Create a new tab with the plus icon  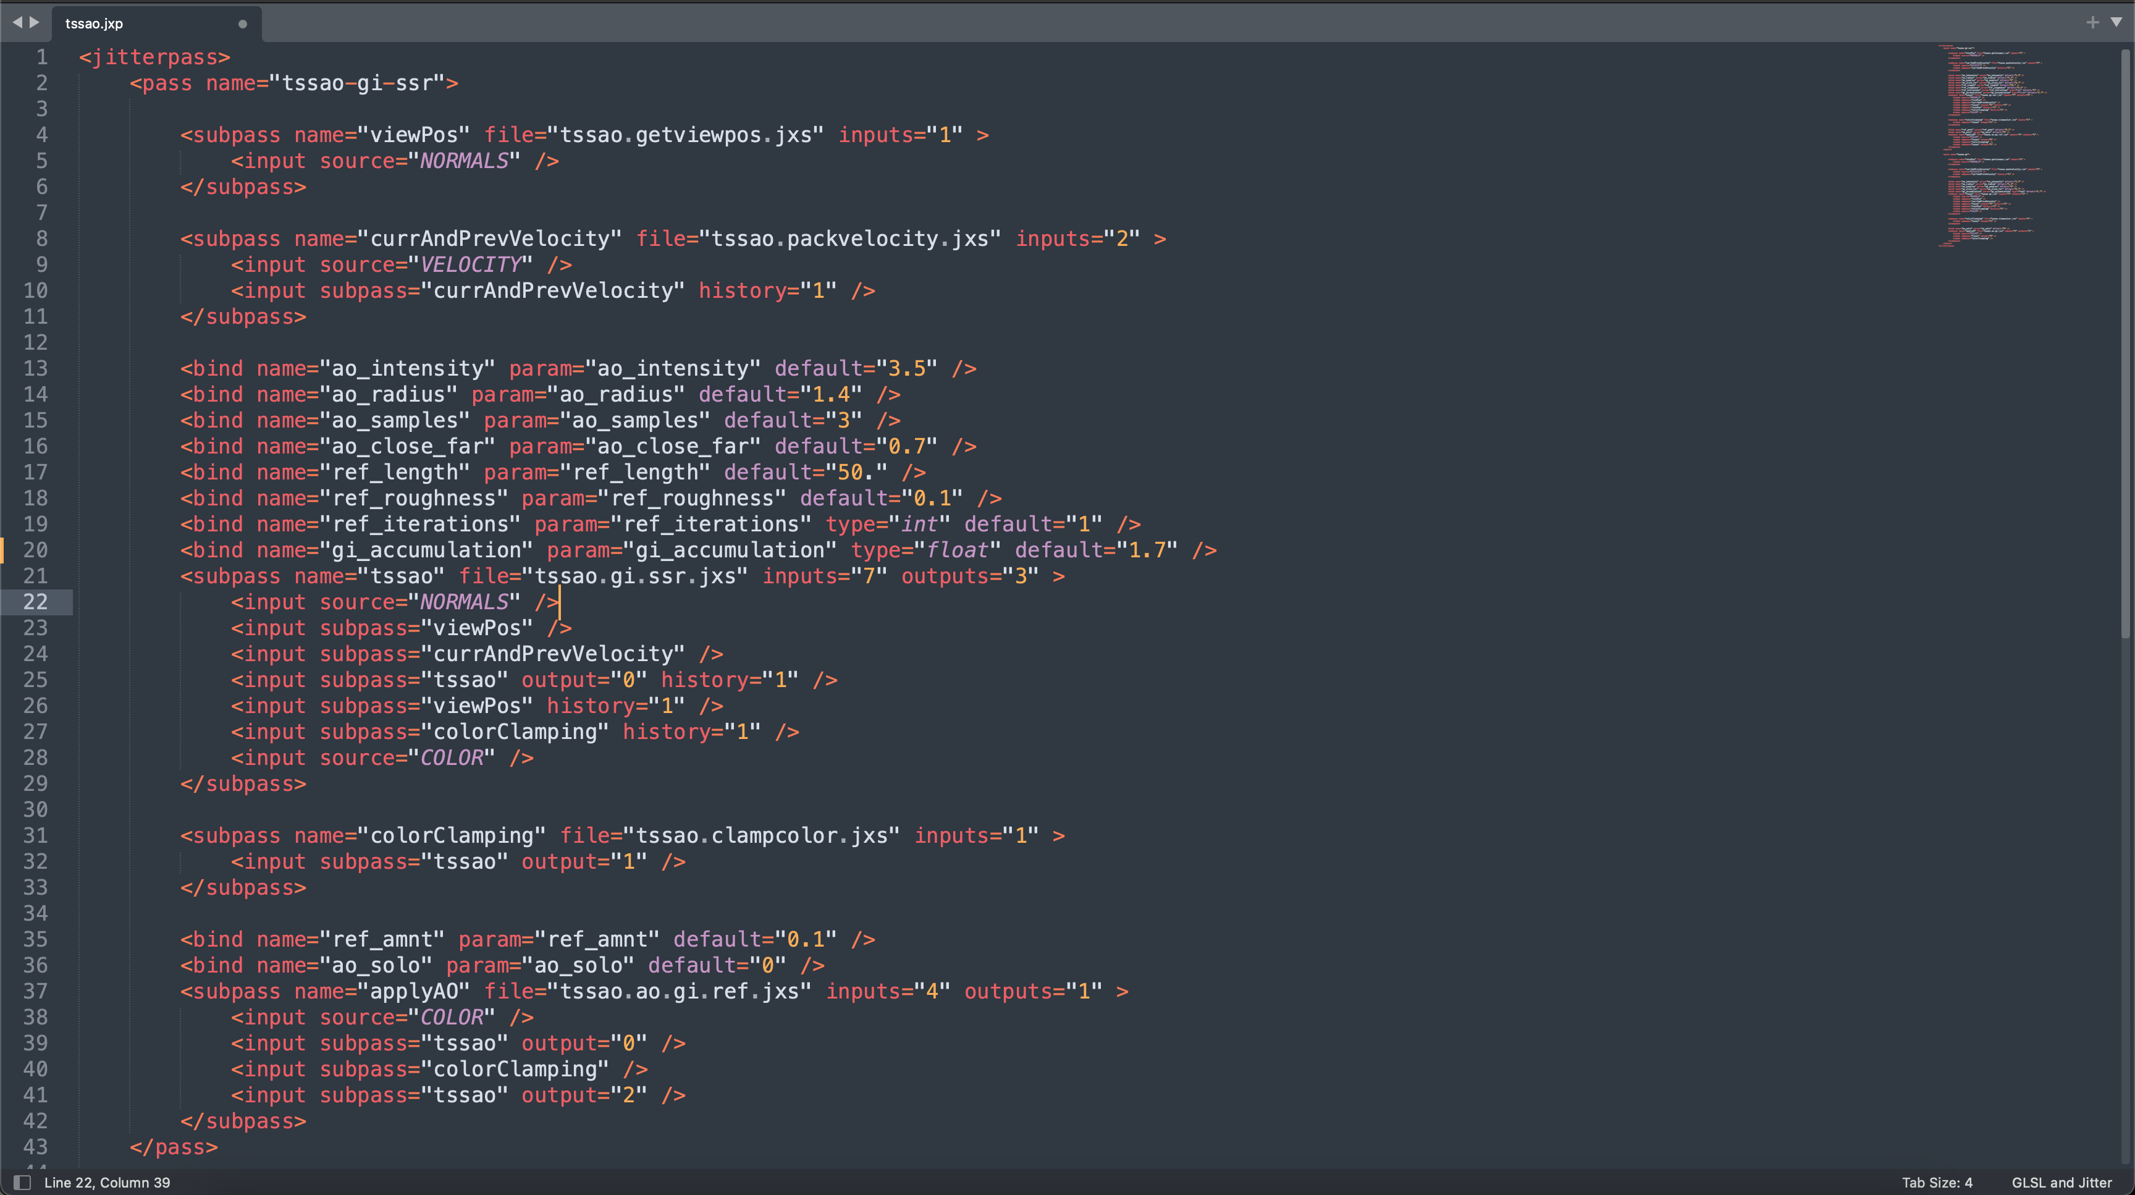[2093, 22]
